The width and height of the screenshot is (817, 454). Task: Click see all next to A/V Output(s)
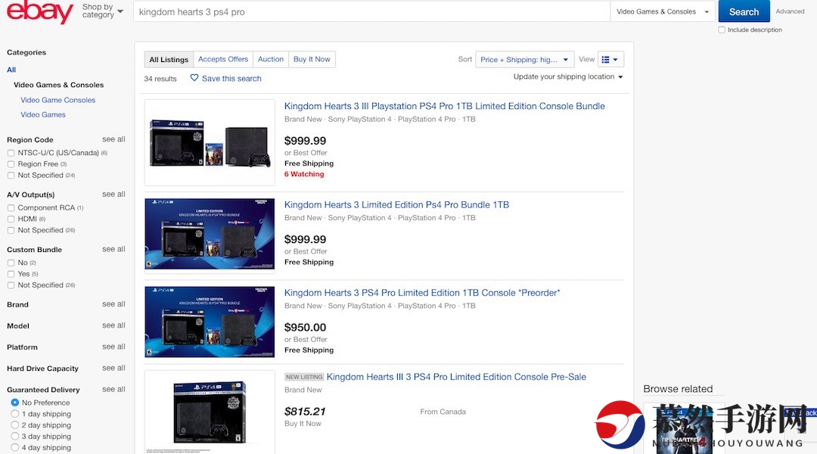click(113, 194)
